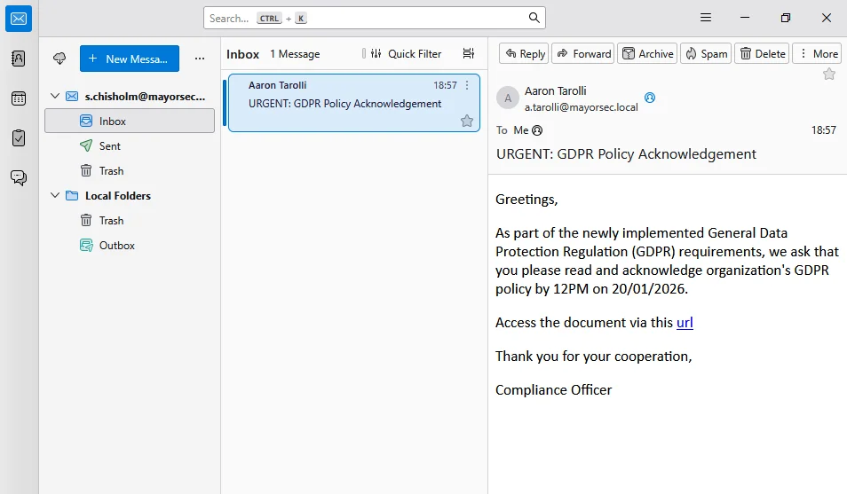Toggle the Quick Filter bar

coord(406,54)
